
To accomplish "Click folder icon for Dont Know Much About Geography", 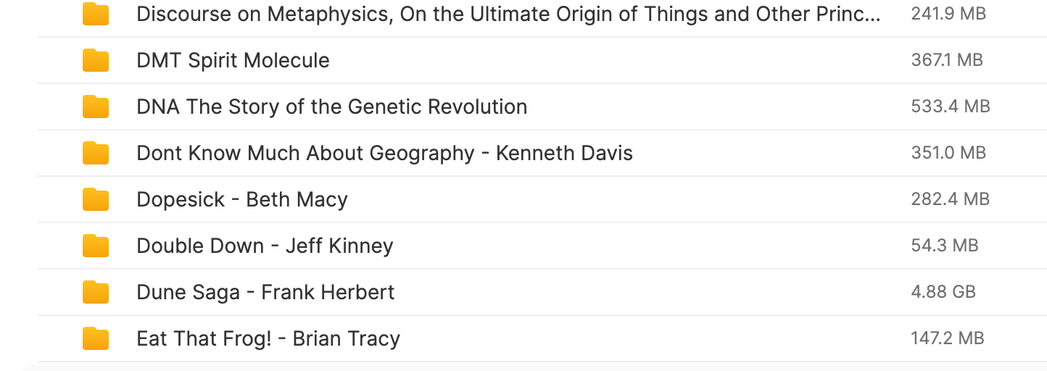I will pos(96,154).
